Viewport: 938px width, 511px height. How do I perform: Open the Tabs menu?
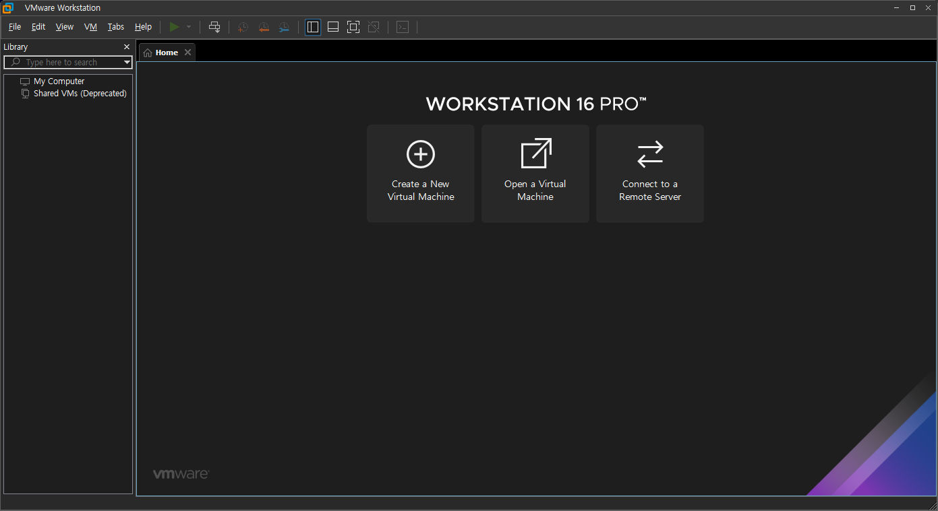coord(116,27)
